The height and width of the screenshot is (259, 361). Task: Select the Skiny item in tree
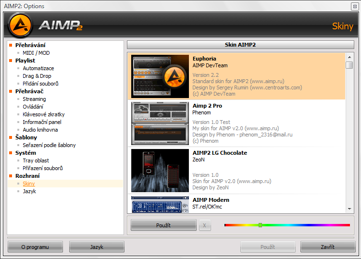29,184
